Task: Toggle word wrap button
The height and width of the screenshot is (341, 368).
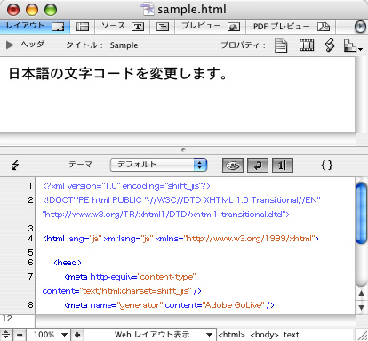Action: coord(258,166)
